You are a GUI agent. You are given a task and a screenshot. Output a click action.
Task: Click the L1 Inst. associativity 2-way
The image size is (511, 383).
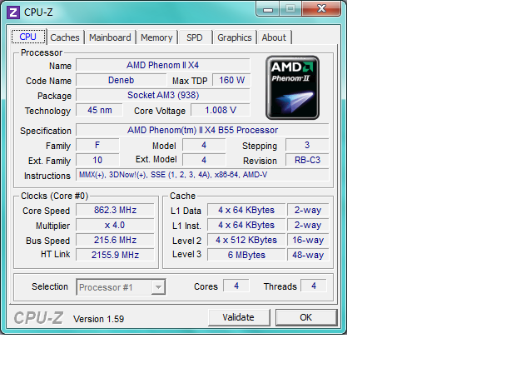tap(308, 225)
